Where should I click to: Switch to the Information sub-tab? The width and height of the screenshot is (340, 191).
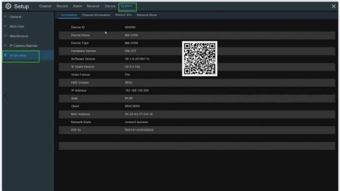point(69,15)
